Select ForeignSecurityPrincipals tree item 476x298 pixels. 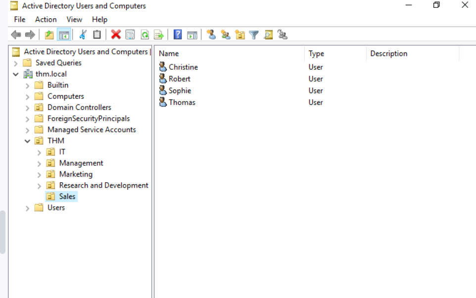[89, 118]
